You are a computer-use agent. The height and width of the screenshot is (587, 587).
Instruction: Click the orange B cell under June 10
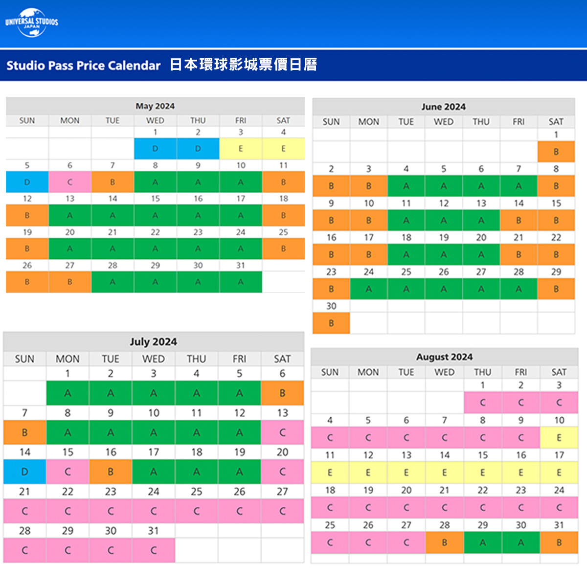click(369, 220)
